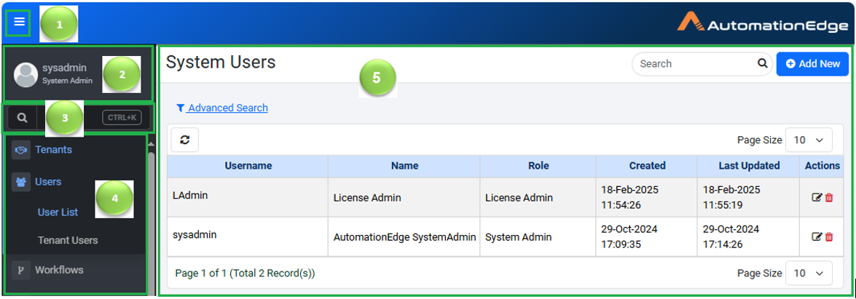Viewport: 856px width, 299px height.
Task: Sort table by Username column header
Action: click(248, 166)
